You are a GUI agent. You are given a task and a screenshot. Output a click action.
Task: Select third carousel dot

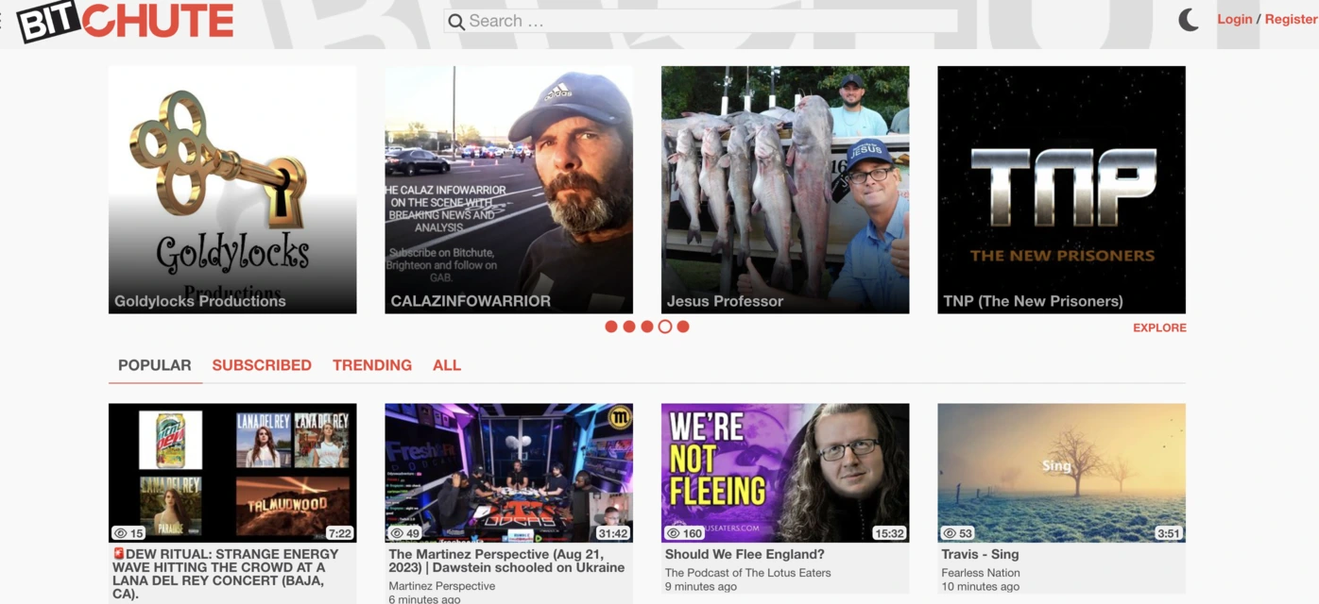pyautogui.click(x=647, y=327)
